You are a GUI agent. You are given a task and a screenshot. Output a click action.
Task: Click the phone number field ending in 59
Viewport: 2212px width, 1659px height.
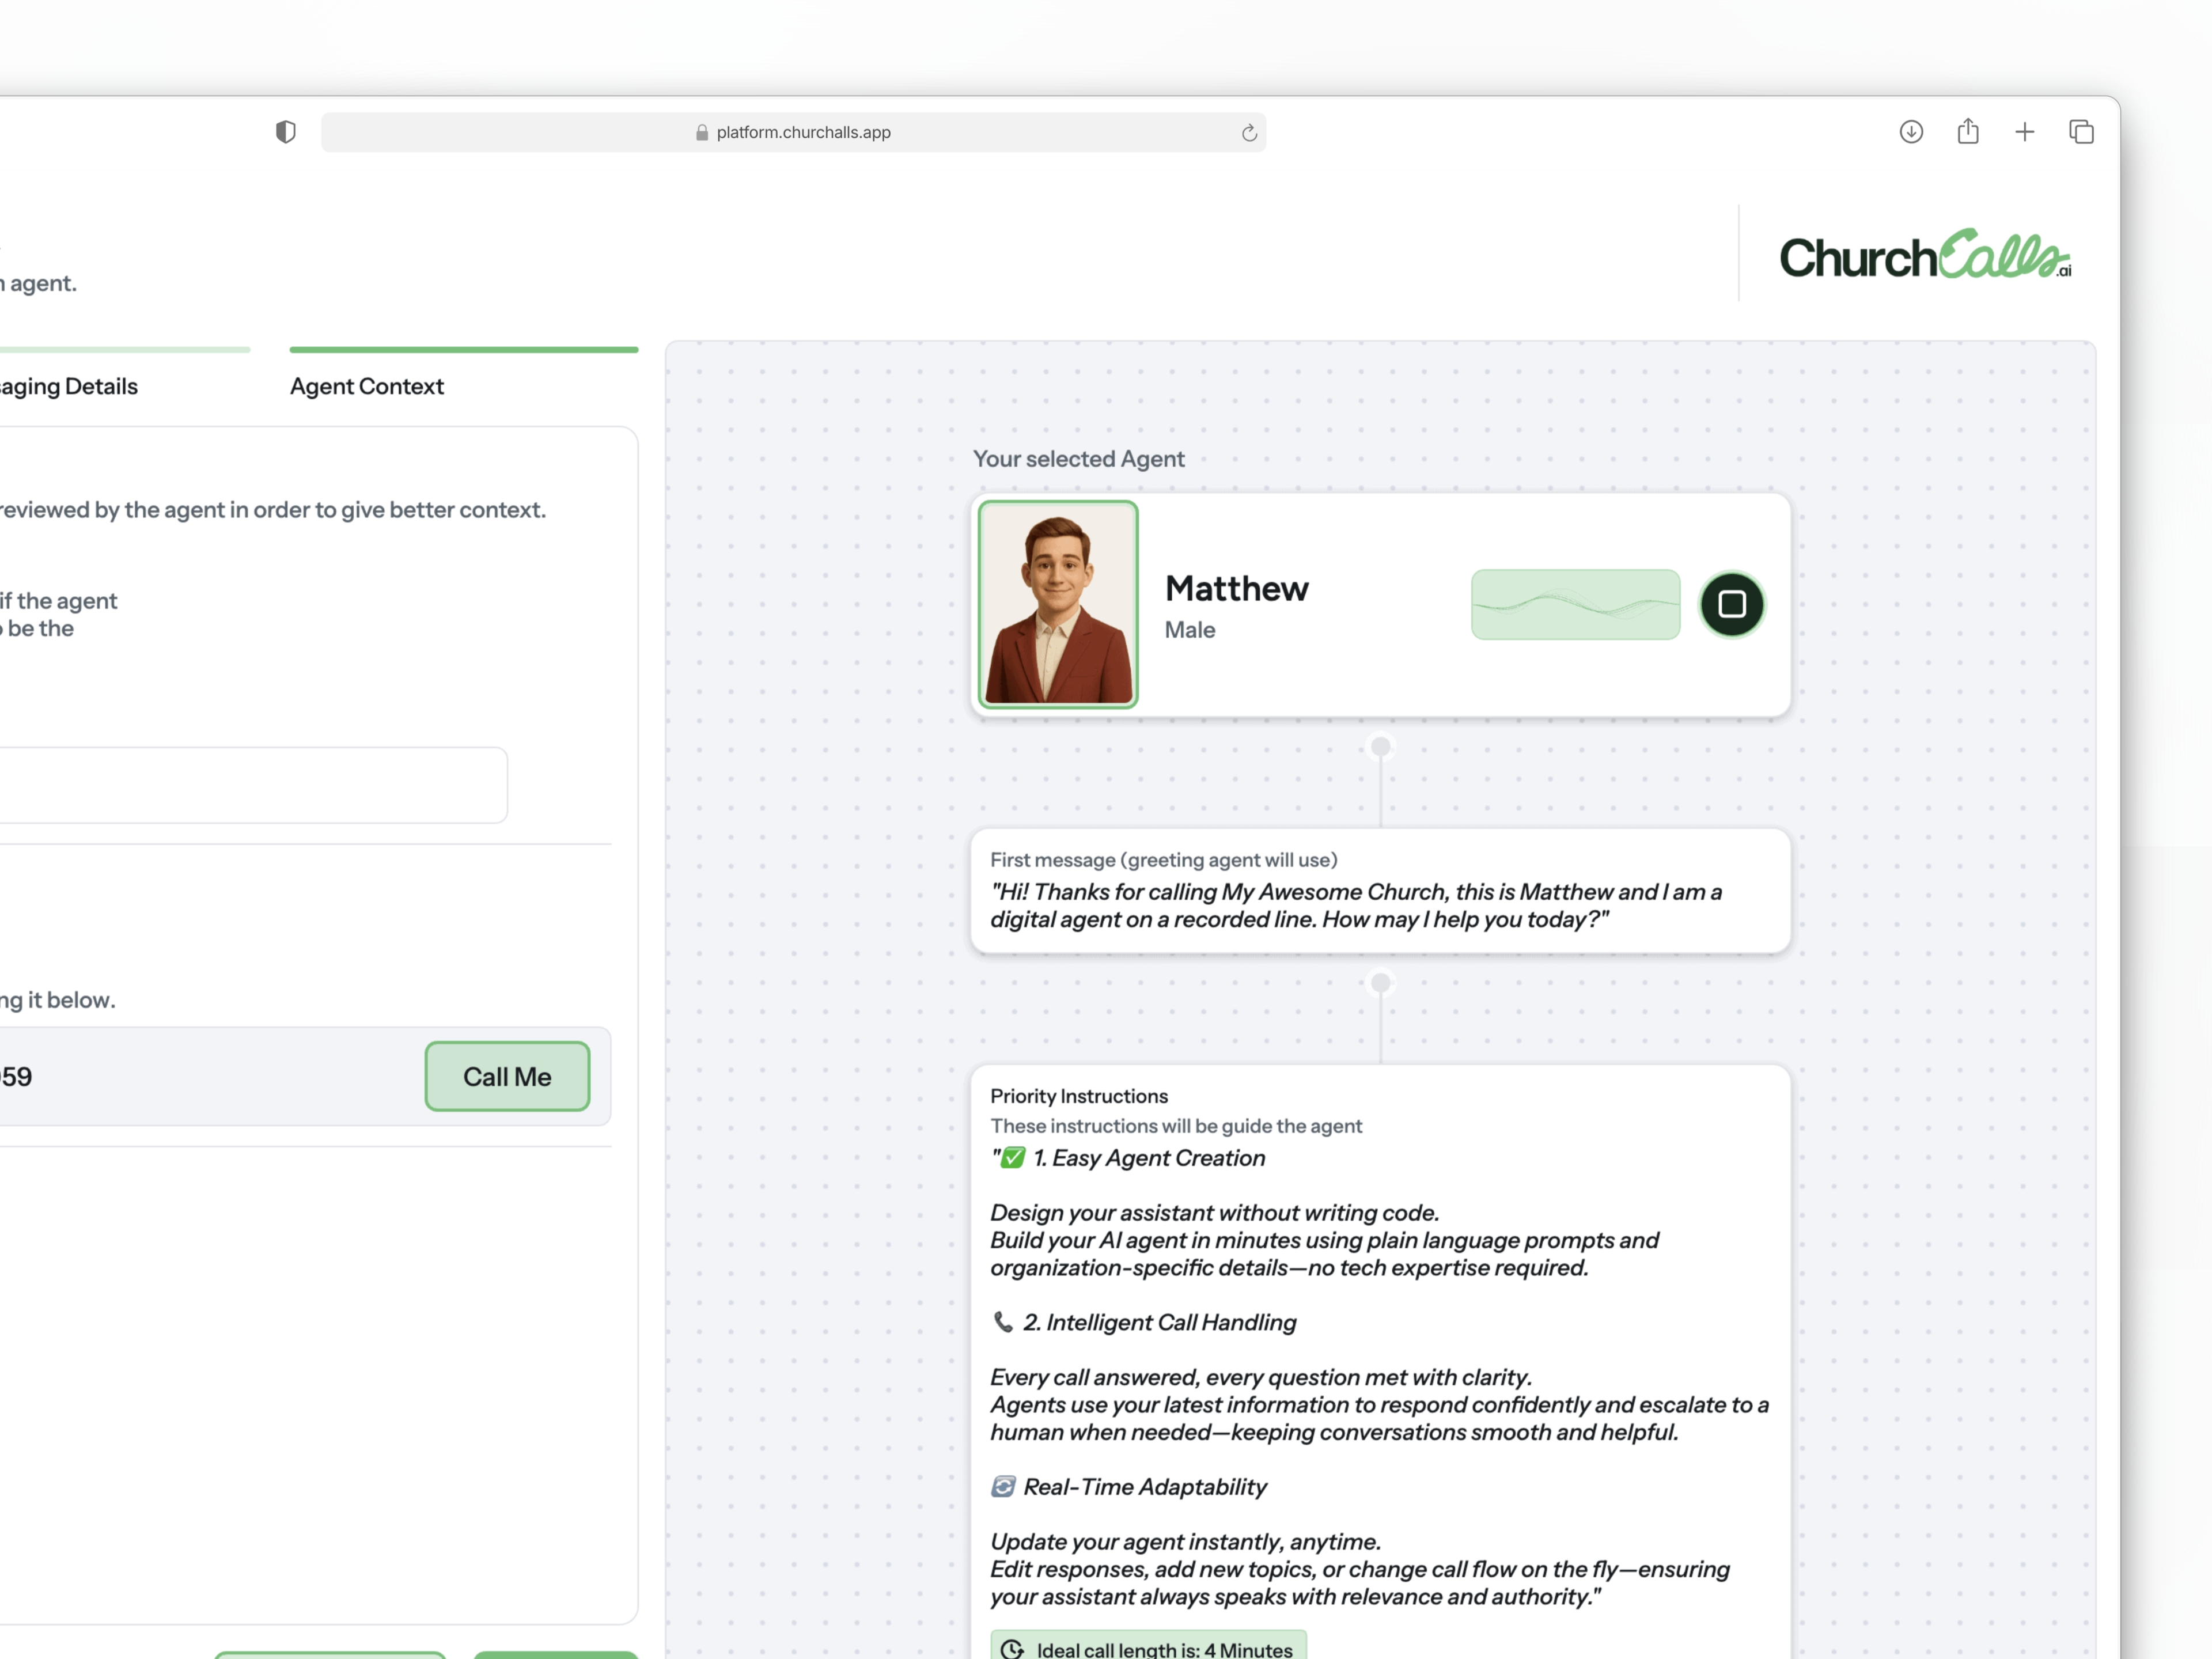click(x=200, y=1076)
